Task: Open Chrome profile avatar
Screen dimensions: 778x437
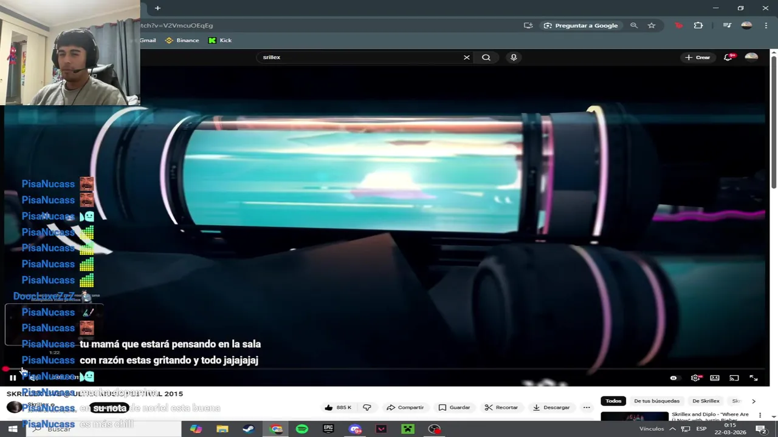Action: point(746,25)
